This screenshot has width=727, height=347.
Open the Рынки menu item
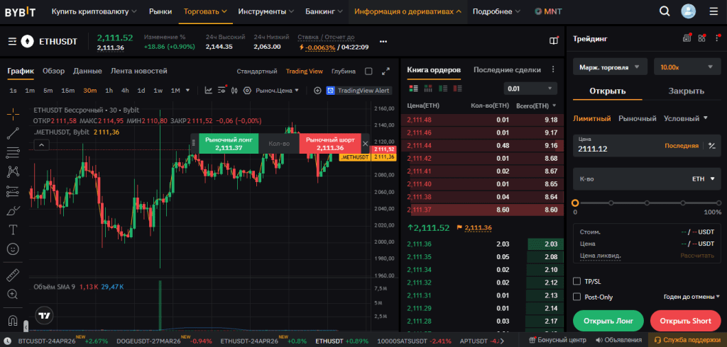click(160, 11)
